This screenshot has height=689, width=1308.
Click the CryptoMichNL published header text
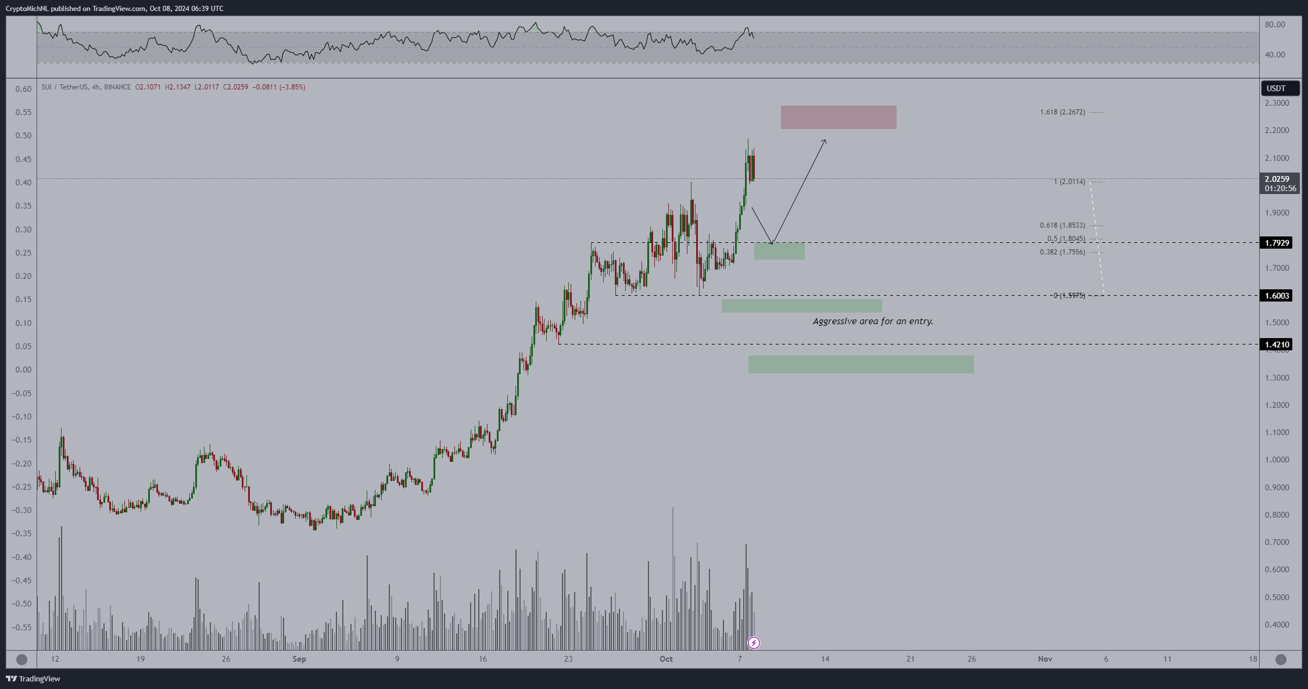(114, 9)
